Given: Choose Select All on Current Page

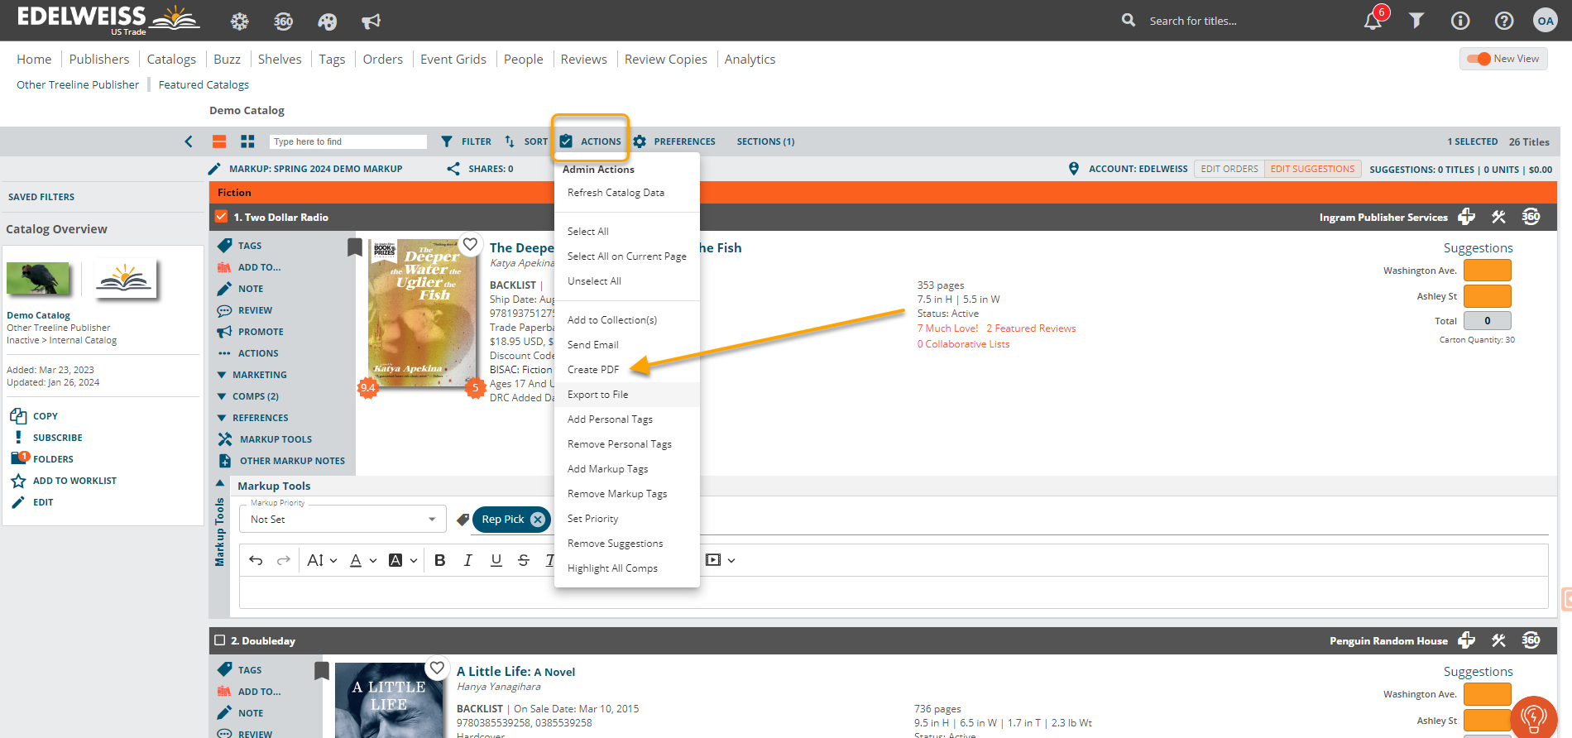Looking at the screenshot, I should [x=626, y=256].
